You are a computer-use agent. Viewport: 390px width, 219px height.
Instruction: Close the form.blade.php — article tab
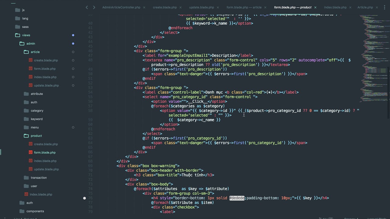(x=265, y=7)
